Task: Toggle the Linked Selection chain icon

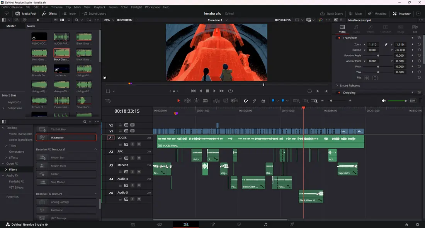Action: (x=255, y=101)
